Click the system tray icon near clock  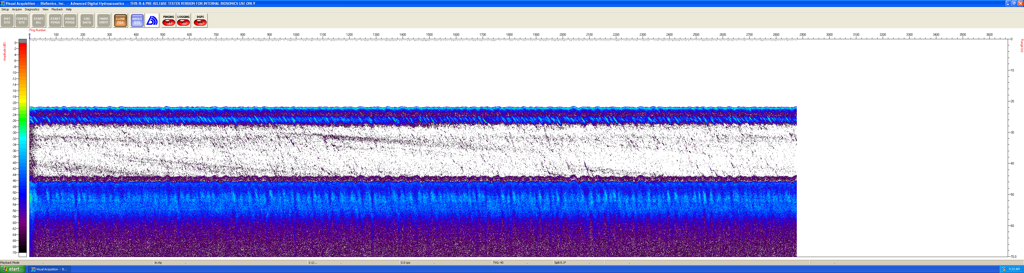click(1004, 270)
